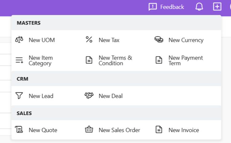Click the list-plus icon for New Item Category
This screenshot has height=143, width=231.
coord(19,60)
